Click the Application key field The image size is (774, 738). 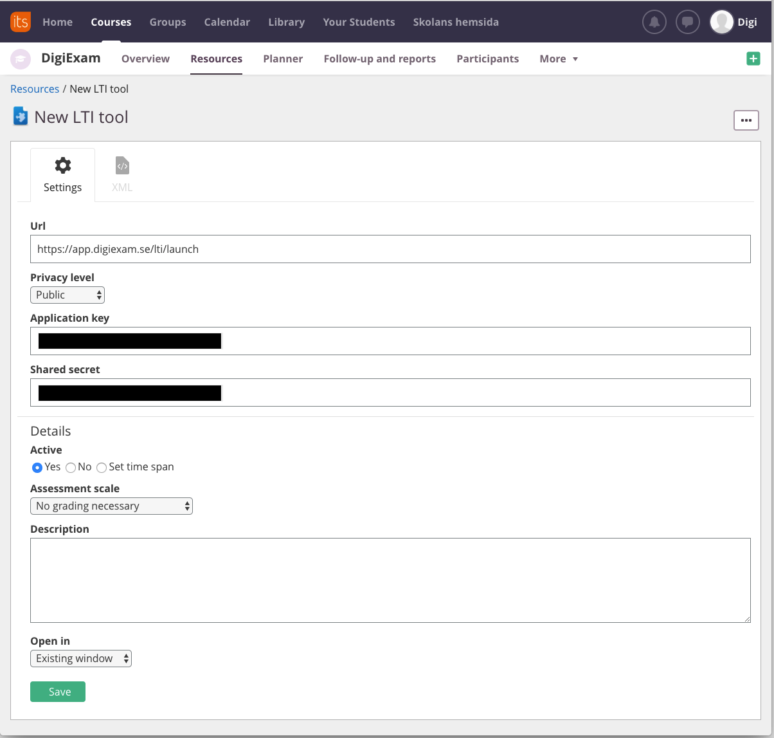[x=390, y=341]
